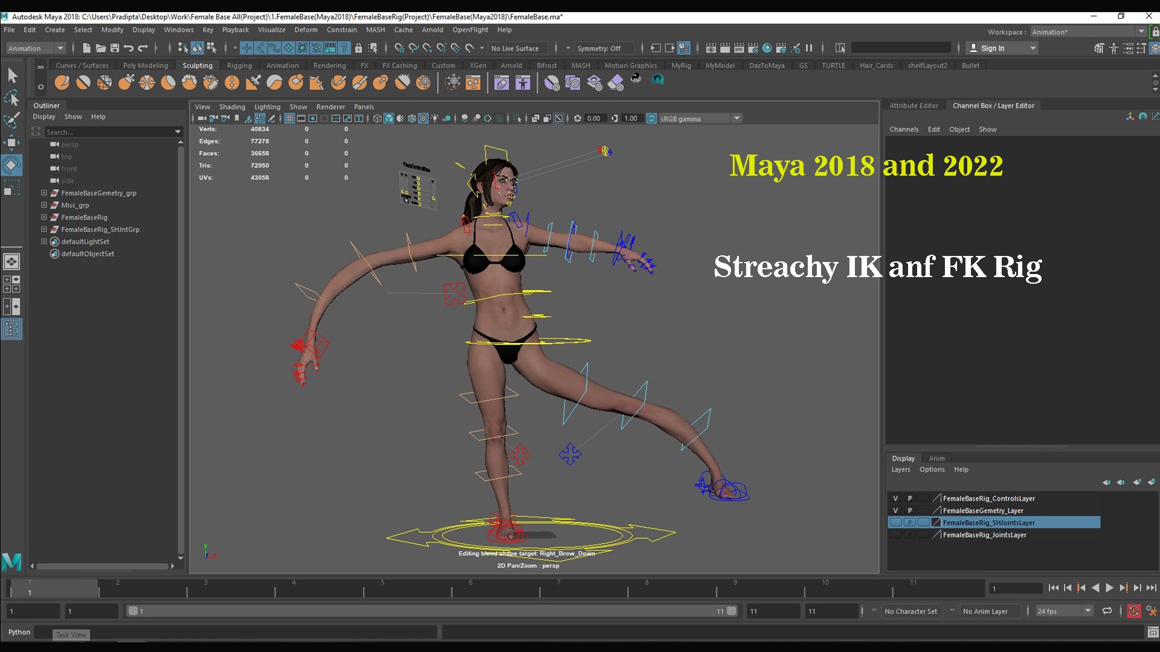The height and width of the screenshot is (652, 1160).
Task: Switch to single perspective panel layout
Action: (12, 261)
